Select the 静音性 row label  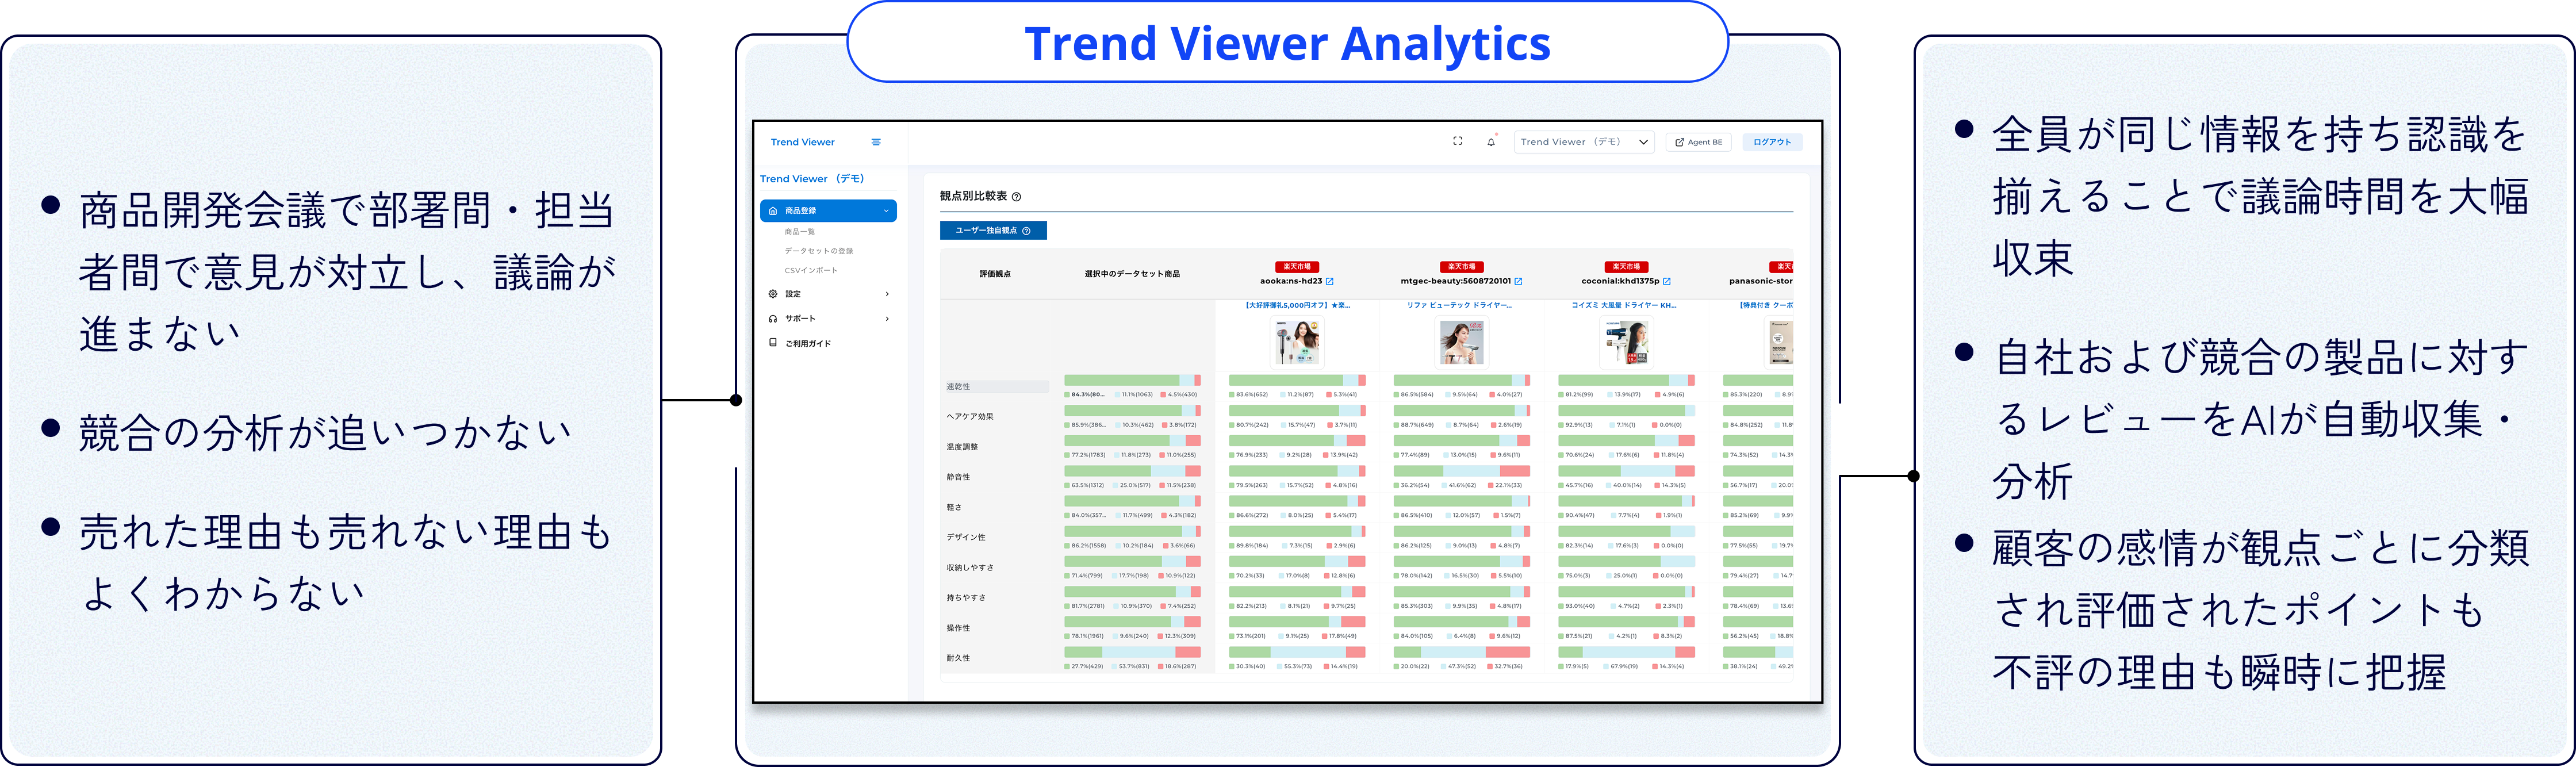[958, 477]
